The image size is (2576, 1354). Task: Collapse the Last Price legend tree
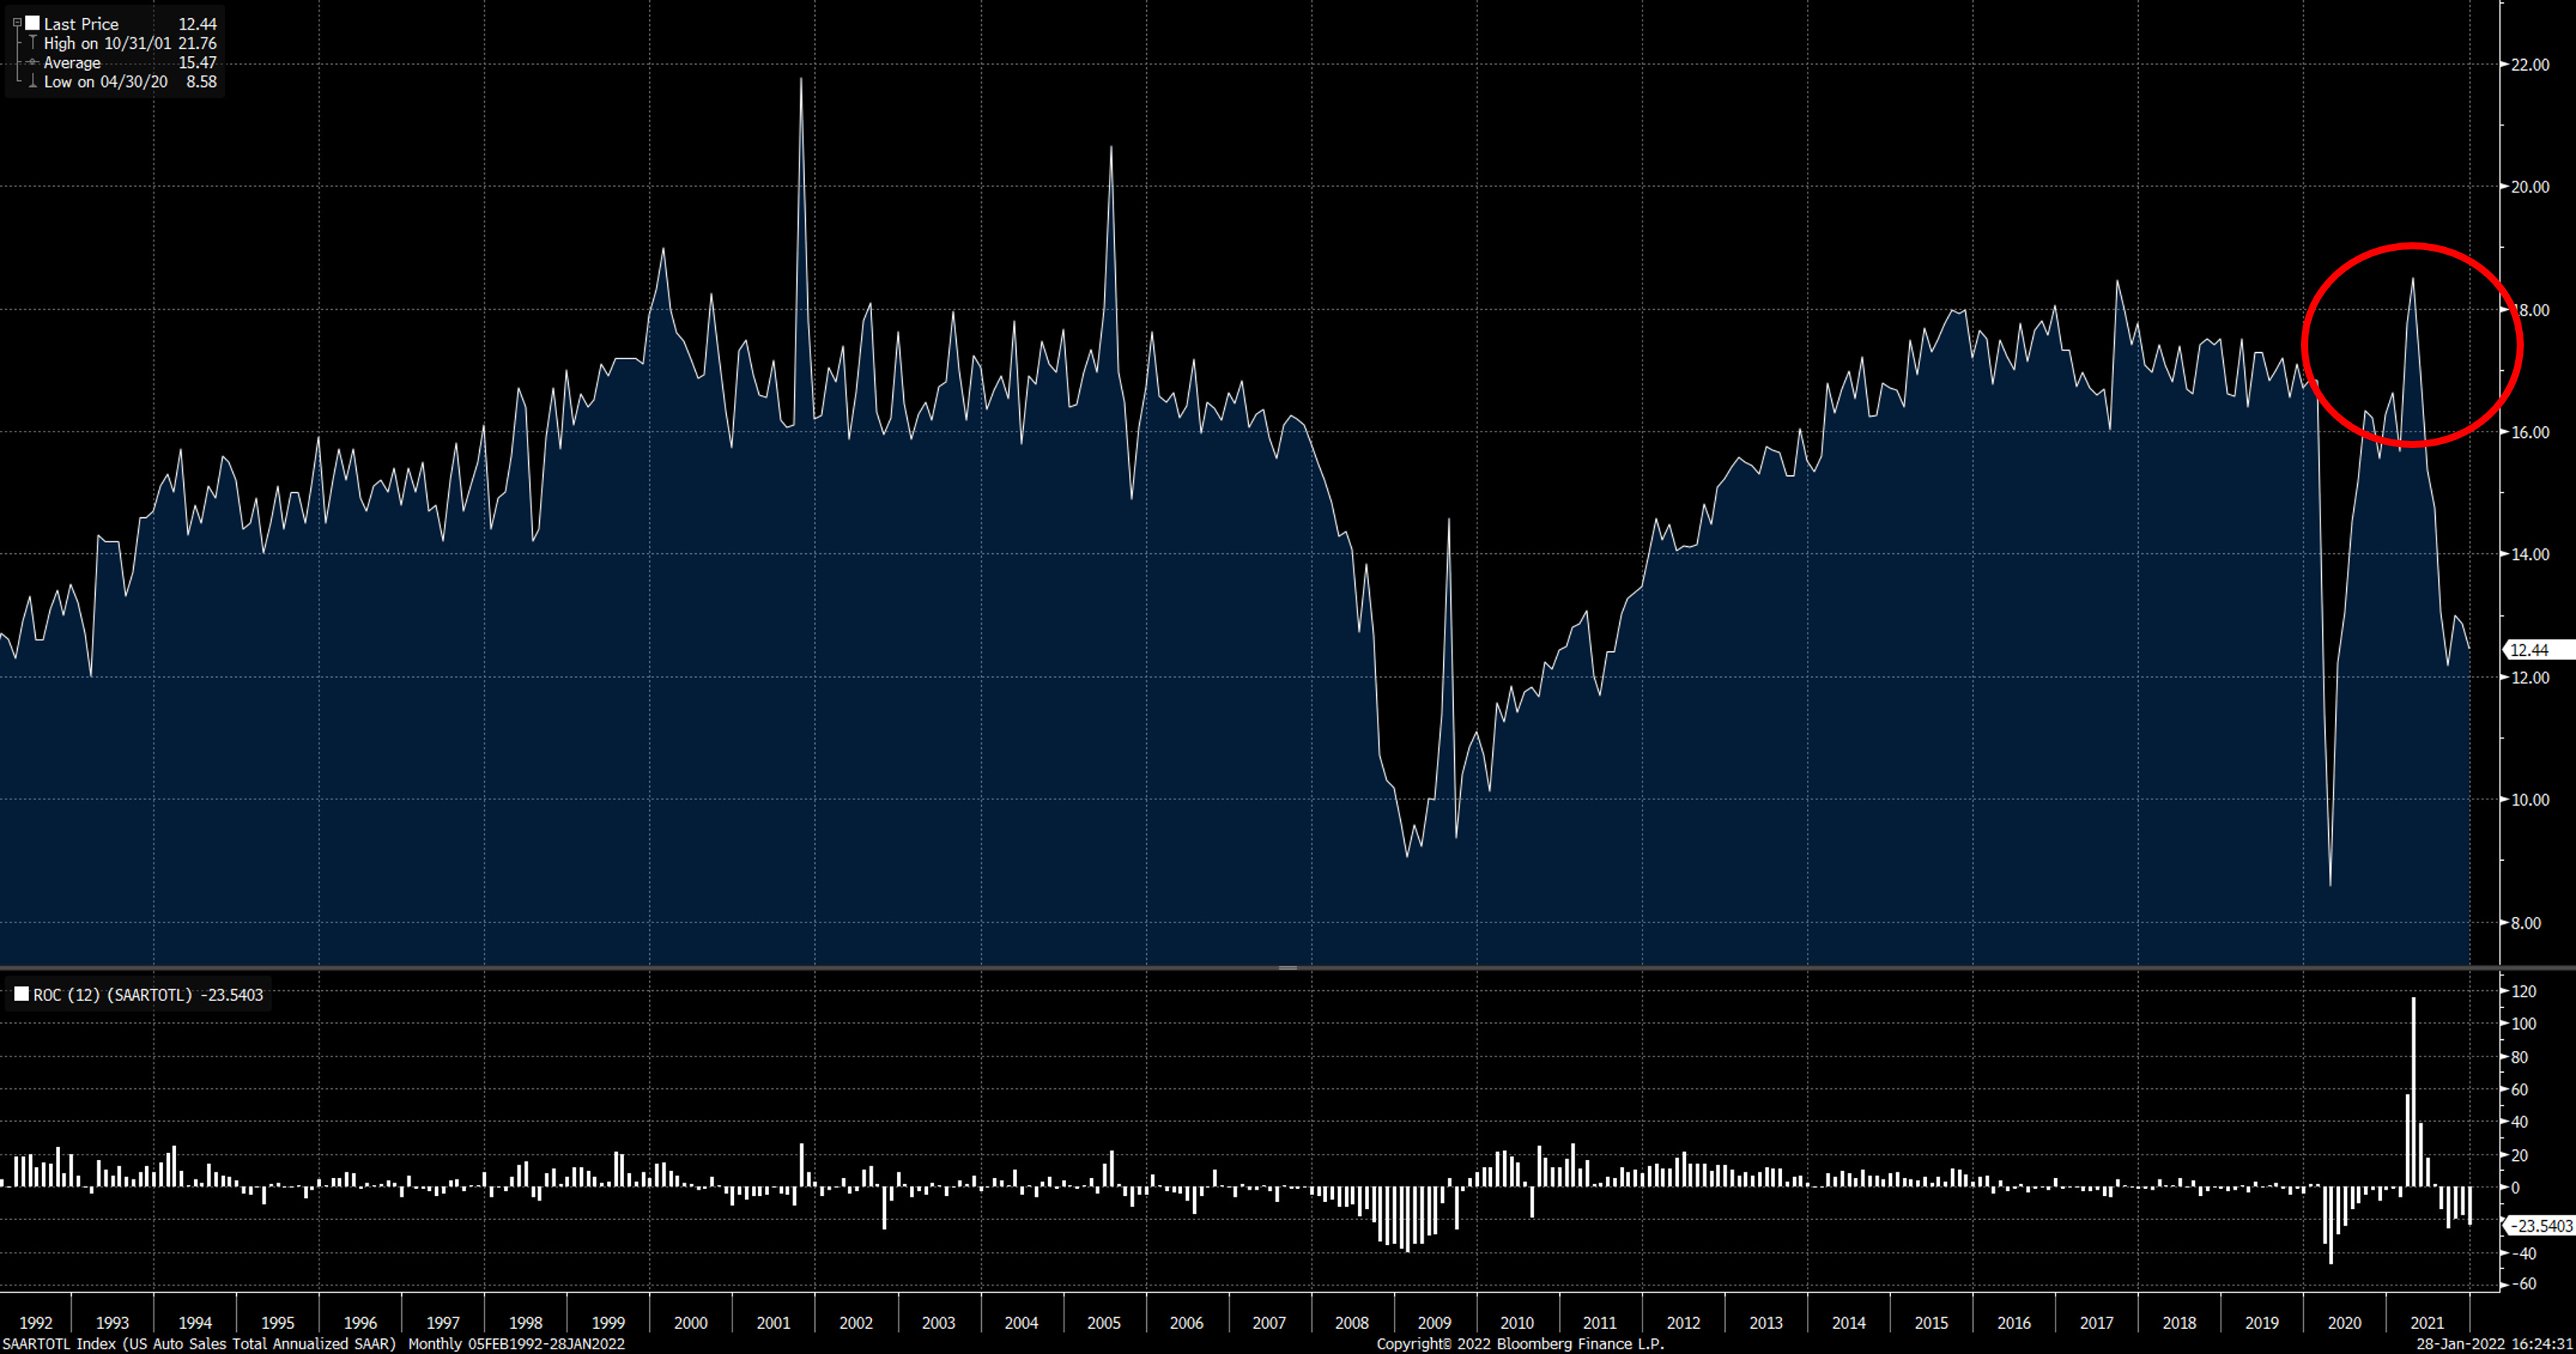(x=17, y=23)
